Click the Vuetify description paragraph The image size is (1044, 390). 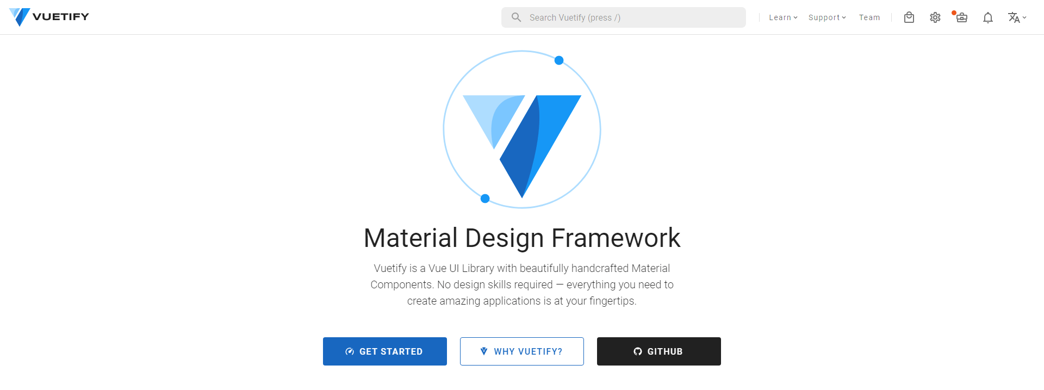point(522,284)
